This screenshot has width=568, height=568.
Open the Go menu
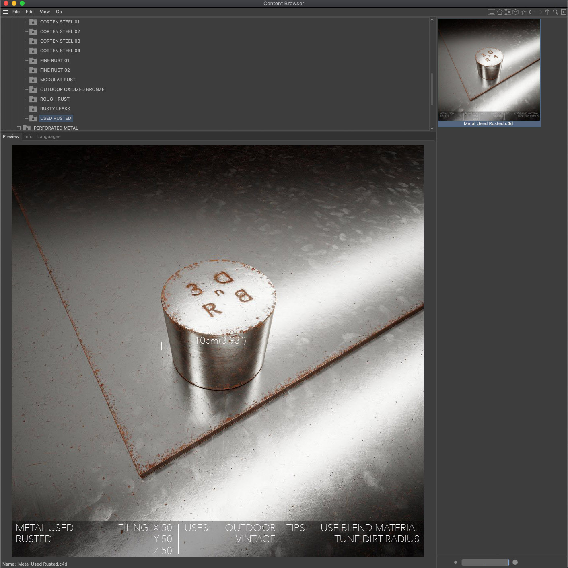tap(59, 12)
